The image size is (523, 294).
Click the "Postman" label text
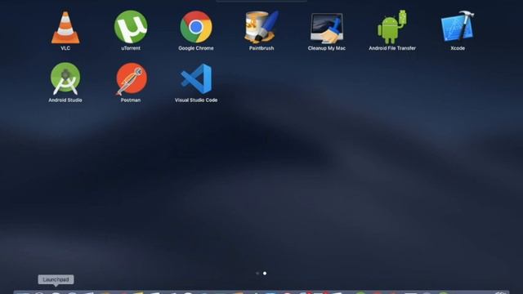click(x=131, y=100)
